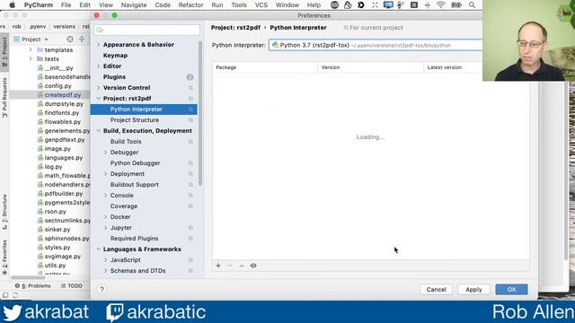The height and width of the screenshot is (323, 575).
Task: Open the Problems tool window
Action: tap(32, 285)
